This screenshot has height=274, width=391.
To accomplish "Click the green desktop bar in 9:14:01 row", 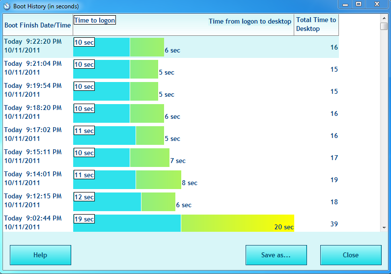I will pos(159,180).
